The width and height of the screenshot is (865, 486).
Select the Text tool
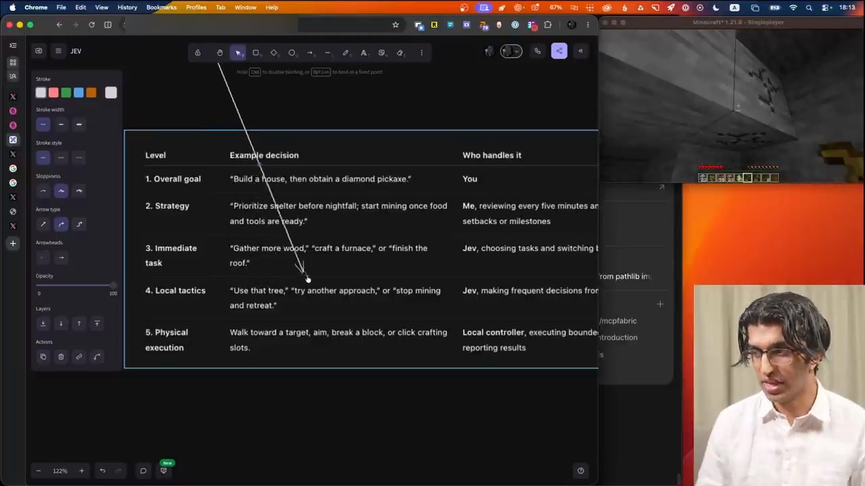[x=364, y=53]
